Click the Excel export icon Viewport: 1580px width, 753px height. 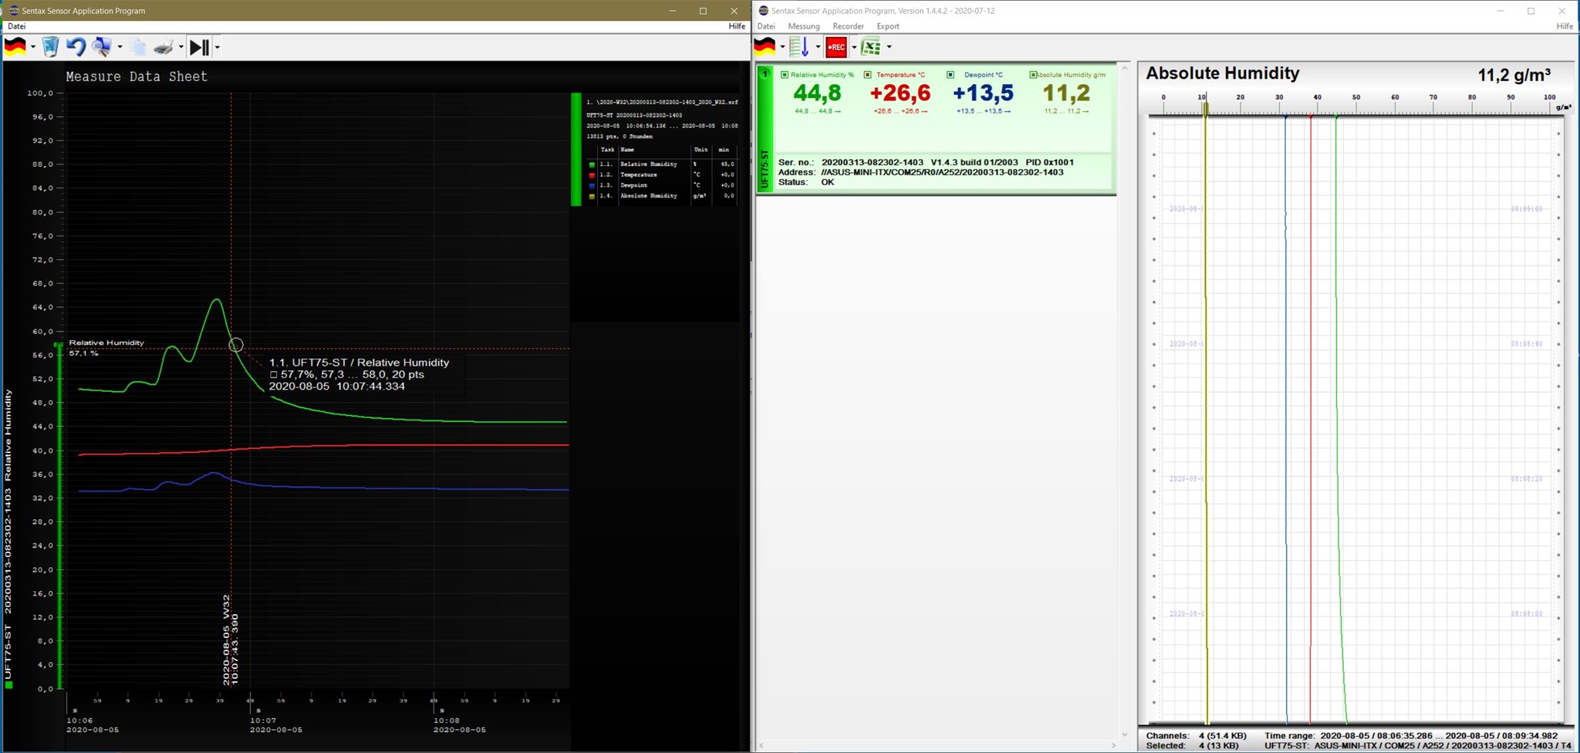click(x=871, y=47)
